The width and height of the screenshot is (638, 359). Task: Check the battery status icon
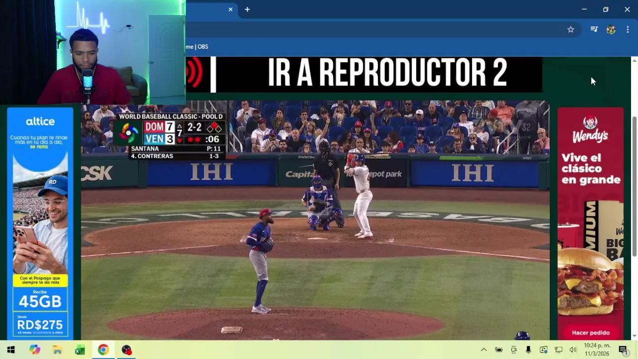pyautogui.click(x=498, y=350)
